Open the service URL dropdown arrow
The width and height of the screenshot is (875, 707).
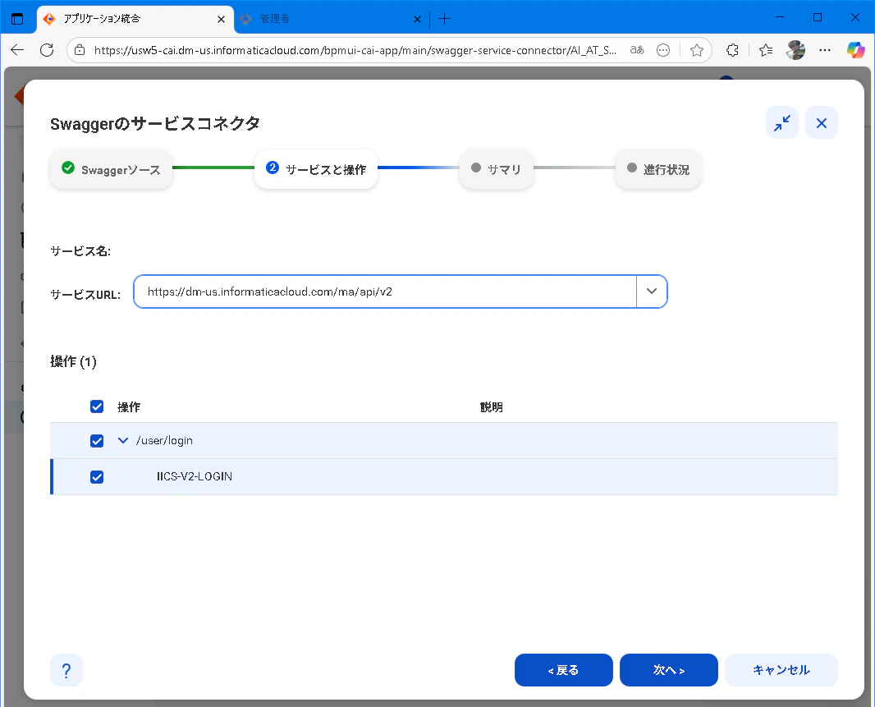click(651, 292)
